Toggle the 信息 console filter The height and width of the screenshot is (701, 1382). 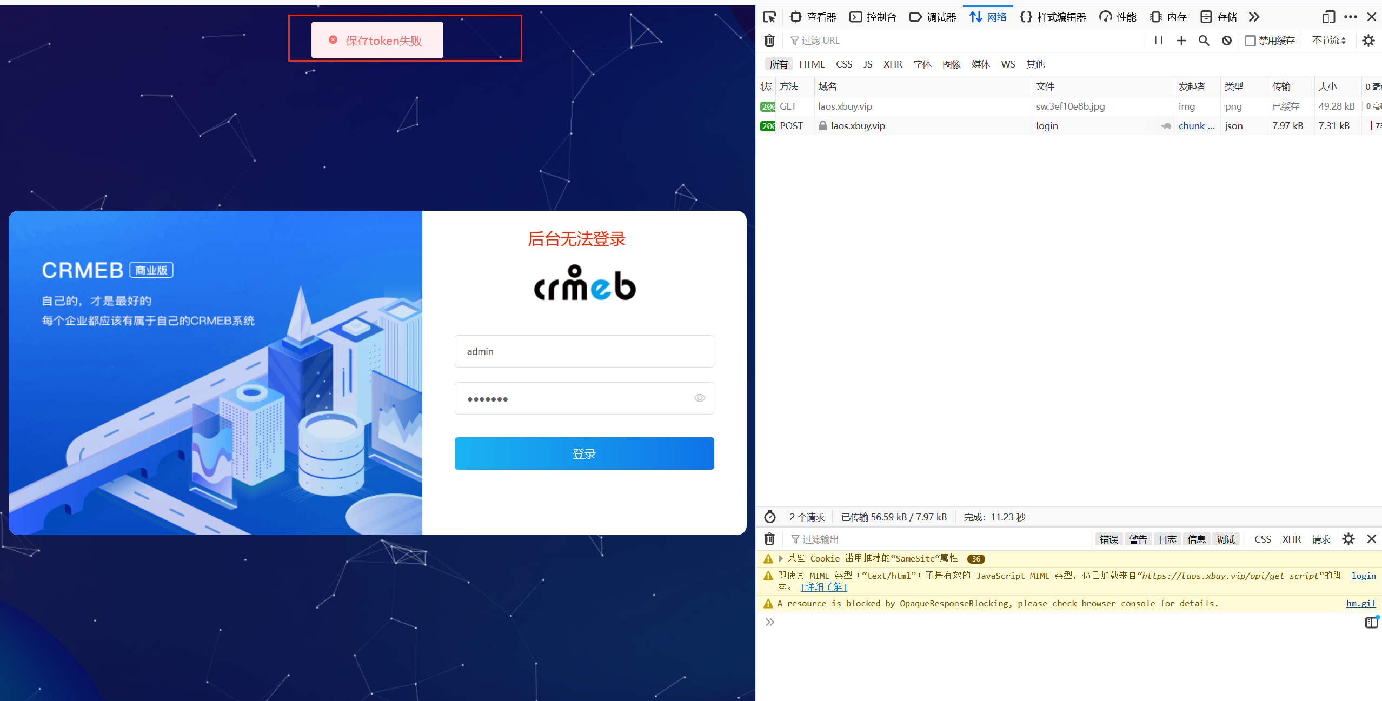click(1197, 539)
